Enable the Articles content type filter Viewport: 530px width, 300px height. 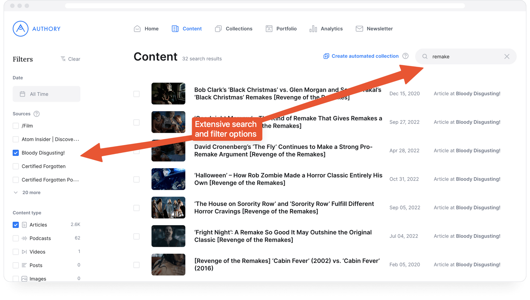click(15, 224)
